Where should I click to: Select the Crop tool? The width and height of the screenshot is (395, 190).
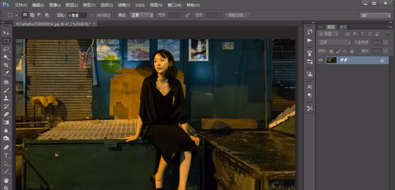tap(6, 65)
